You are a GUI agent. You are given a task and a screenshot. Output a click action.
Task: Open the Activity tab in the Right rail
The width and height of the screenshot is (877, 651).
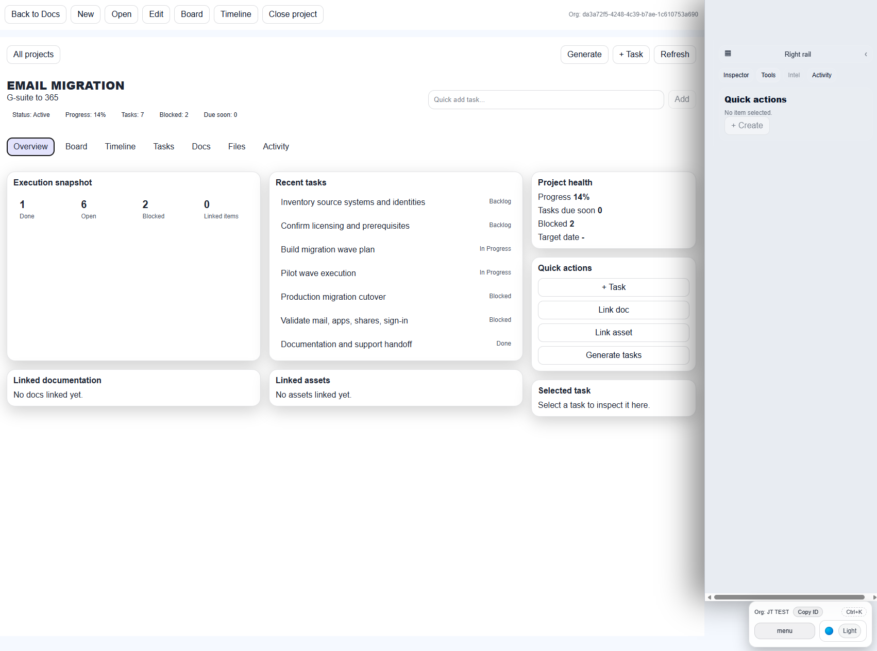(821, 75)
